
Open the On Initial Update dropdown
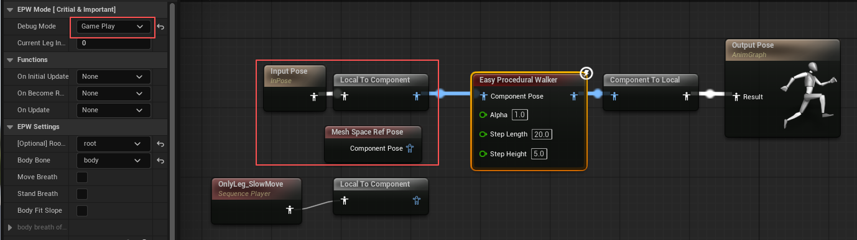pyautogui.click(x=113, y=76)
